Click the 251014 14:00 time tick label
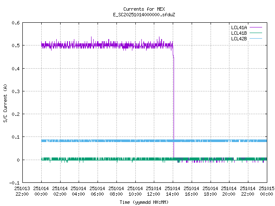 point(173,191)
